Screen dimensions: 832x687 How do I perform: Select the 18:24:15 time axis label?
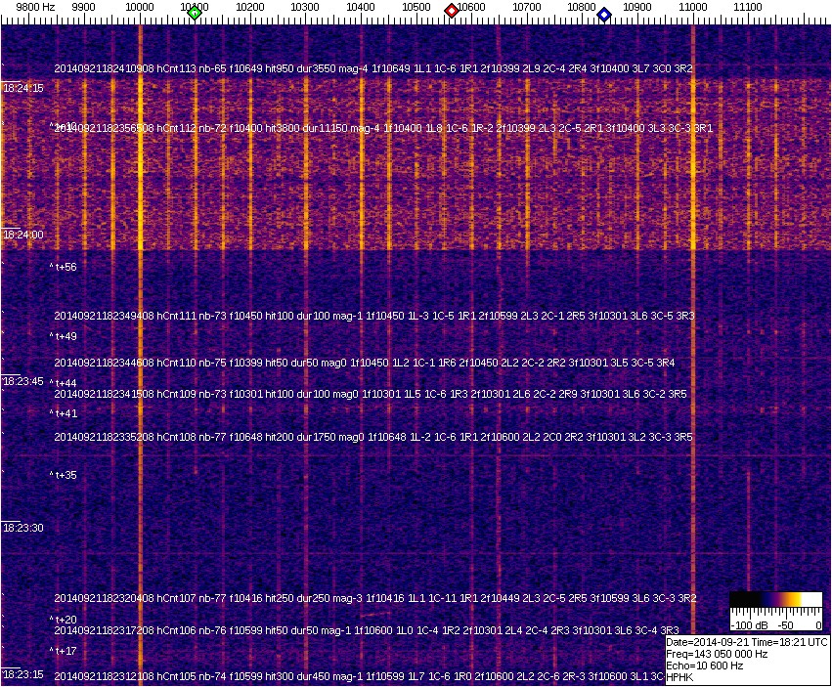(x=22, y=88)
